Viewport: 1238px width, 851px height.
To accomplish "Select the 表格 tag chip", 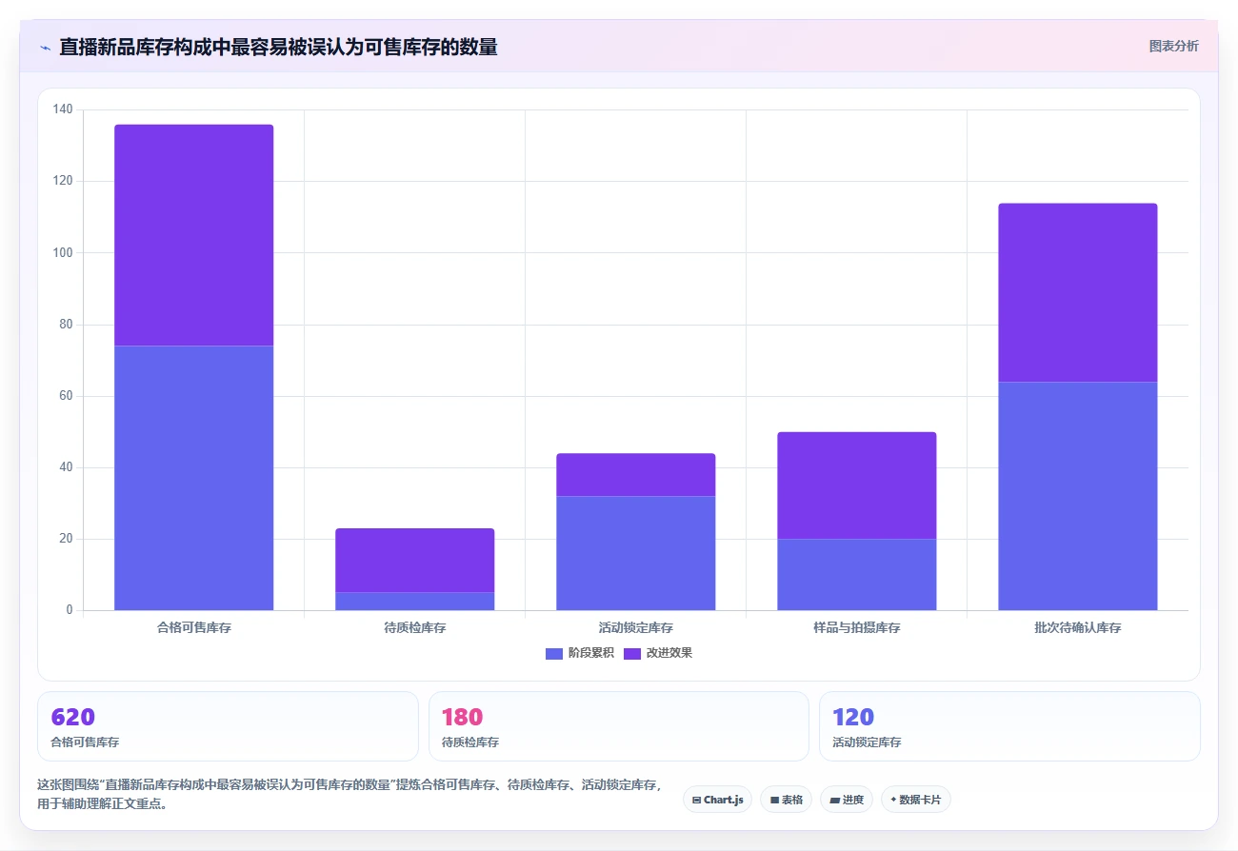I will click(x=786, y=800).
